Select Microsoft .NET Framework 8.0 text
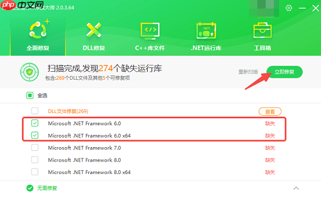 (85, 160)
